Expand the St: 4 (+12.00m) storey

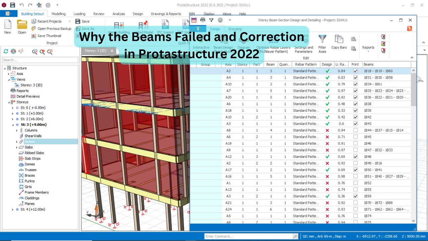coord(13,210)
